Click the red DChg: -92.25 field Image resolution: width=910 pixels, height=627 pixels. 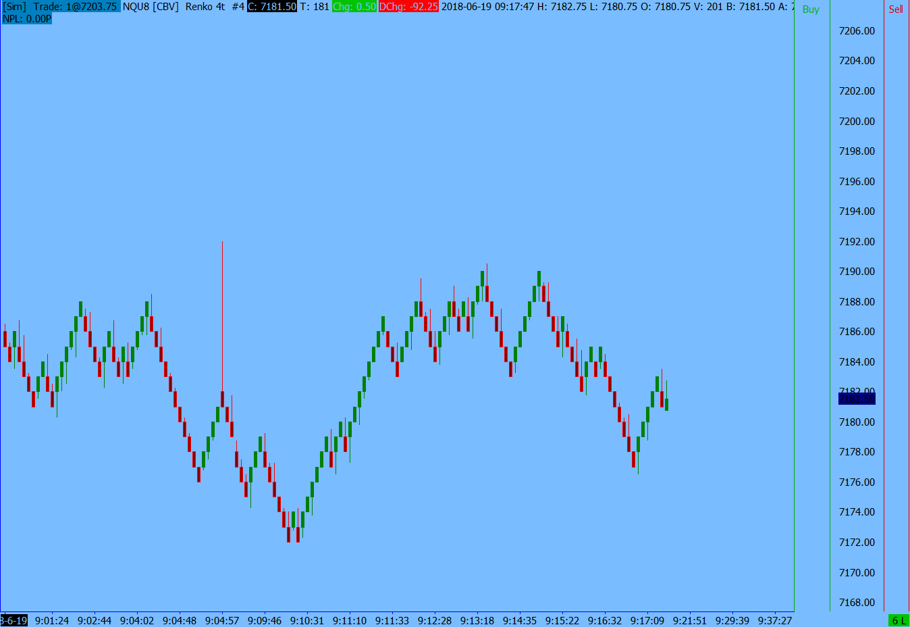(408, 7)
